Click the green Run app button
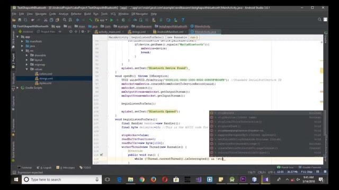 (x=112, y=20)
